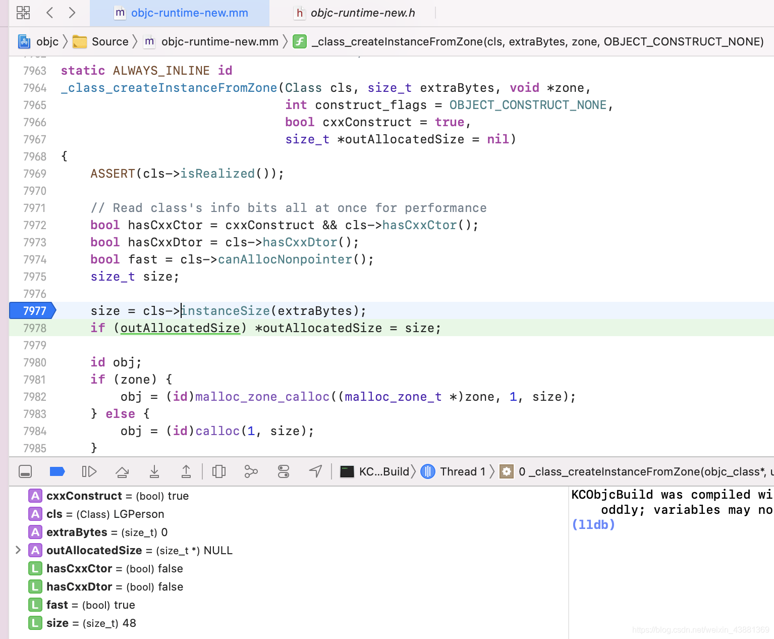This screenshot has width=774, height=639.
Task: Step out of current function
Action: pos(186,471)
